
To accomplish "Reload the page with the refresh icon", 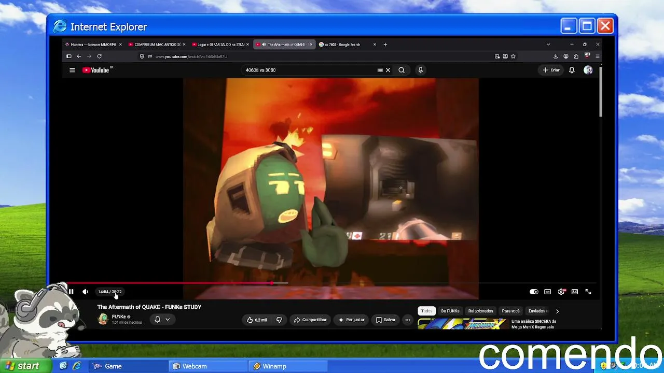I will click(99, 56).
